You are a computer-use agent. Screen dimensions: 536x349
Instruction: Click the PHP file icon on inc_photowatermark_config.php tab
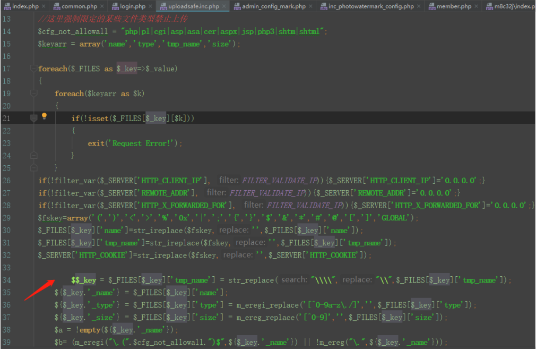click(x=324, y=6)
